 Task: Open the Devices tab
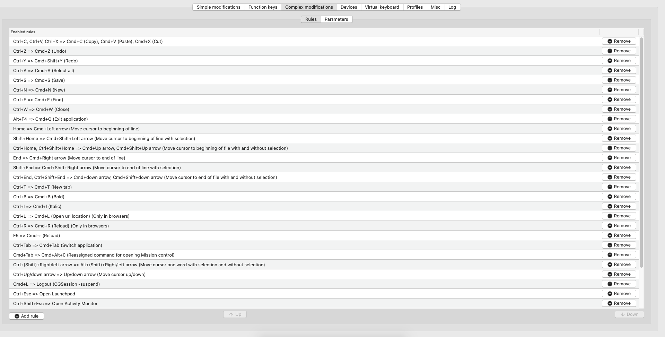[x=349, y=7]
